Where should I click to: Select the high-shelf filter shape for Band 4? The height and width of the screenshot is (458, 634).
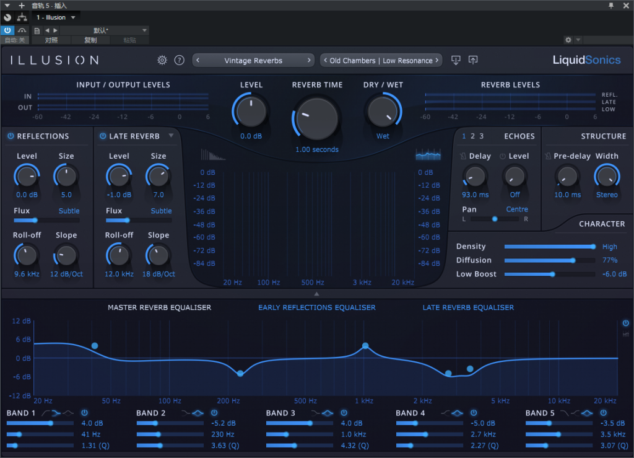(x=446, y=413)
